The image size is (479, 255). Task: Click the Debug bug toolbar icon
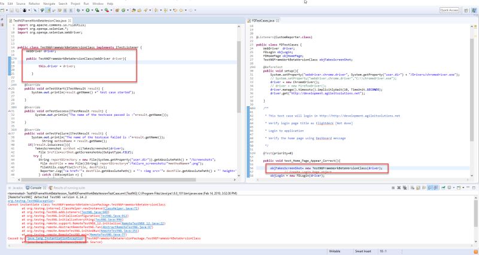(78, 10)
